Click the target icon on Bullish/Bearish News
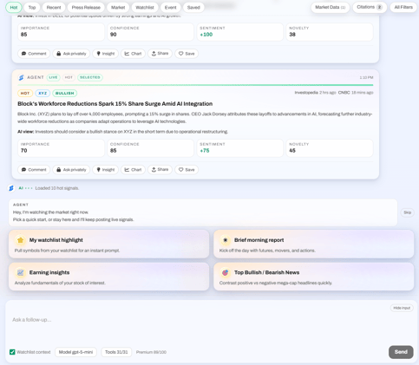Image resolution: width=419 pixels, height=365 pixels. click(225, 272)
